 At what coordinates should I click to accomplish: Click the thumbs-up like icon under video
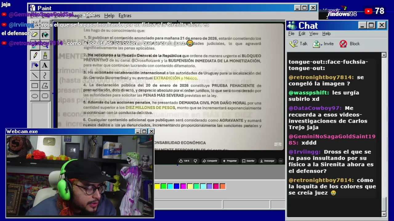pos(181,161)
